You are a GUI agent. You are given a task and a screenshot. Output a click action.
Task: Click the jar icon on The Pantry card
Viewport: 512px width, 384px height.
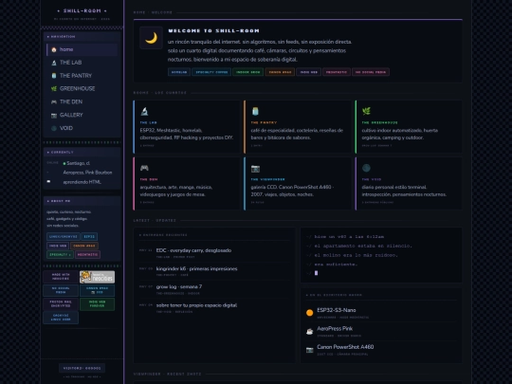[255, 111]
